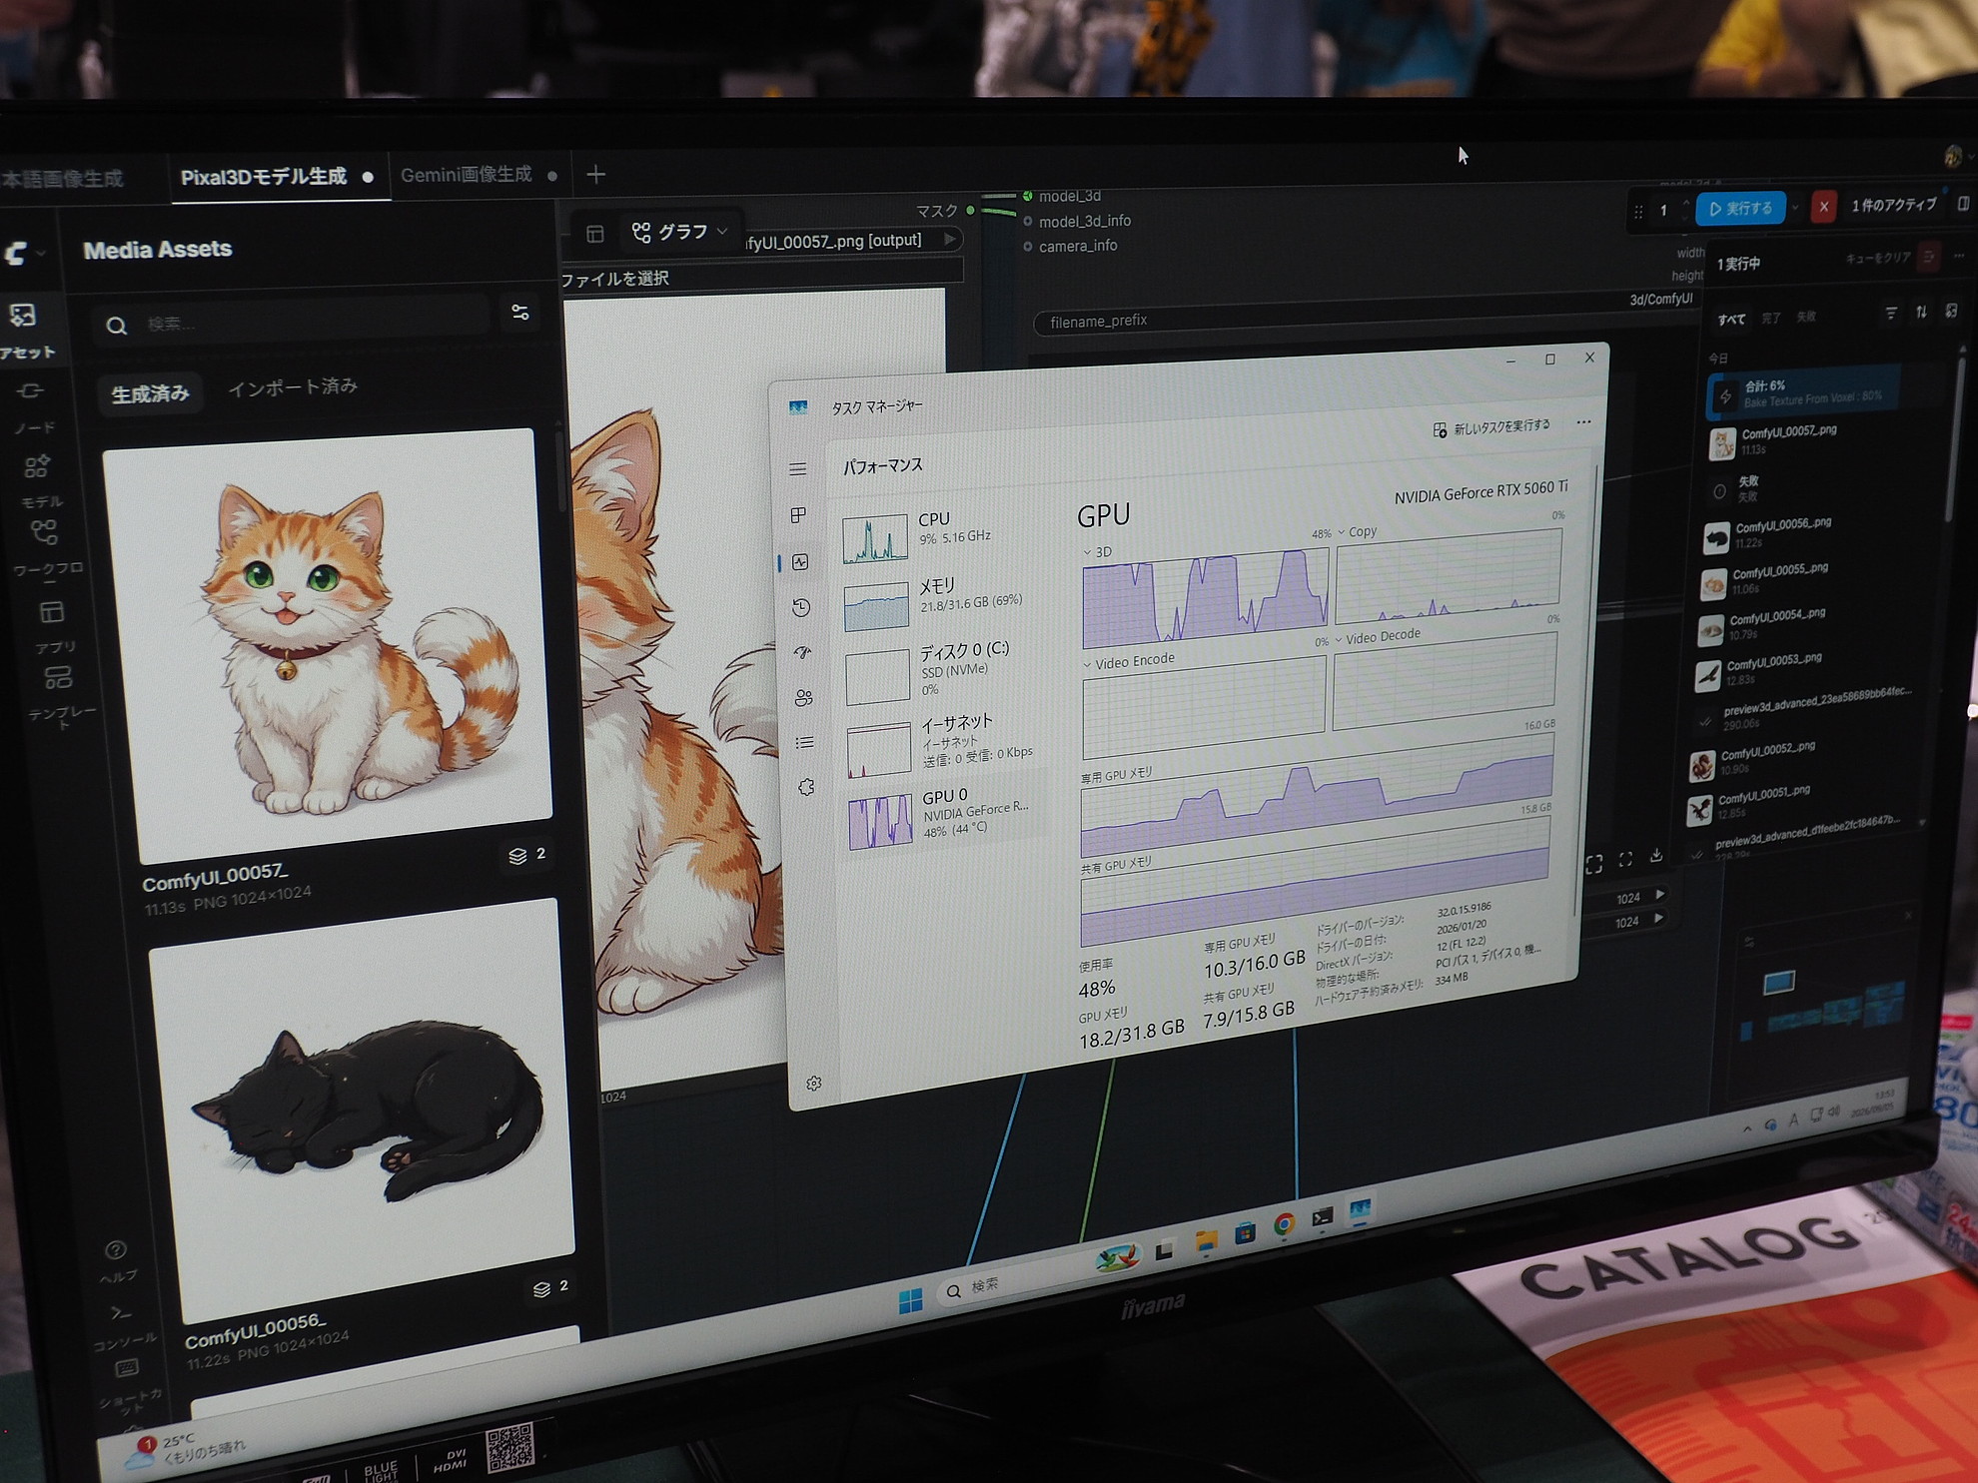Image resolution: width=1978 pixels, height=1483 pixels.
Task: Select the 生成済み (Generated) assets tab
Action: click(x=150, y=393)
